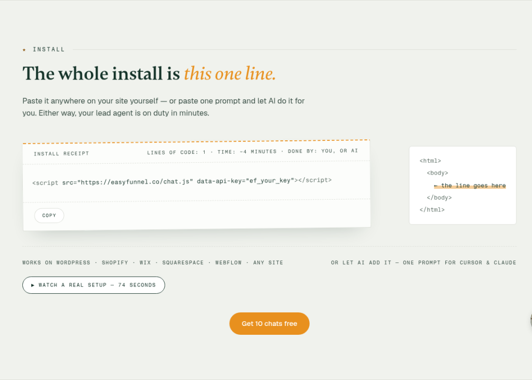Image resolution: width=532 pixels, height=380 pixels.
Task: Click the ANY SITE label
Action: [268, 263]
